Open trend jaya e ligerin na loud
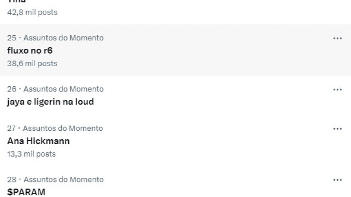 [51, 101]
